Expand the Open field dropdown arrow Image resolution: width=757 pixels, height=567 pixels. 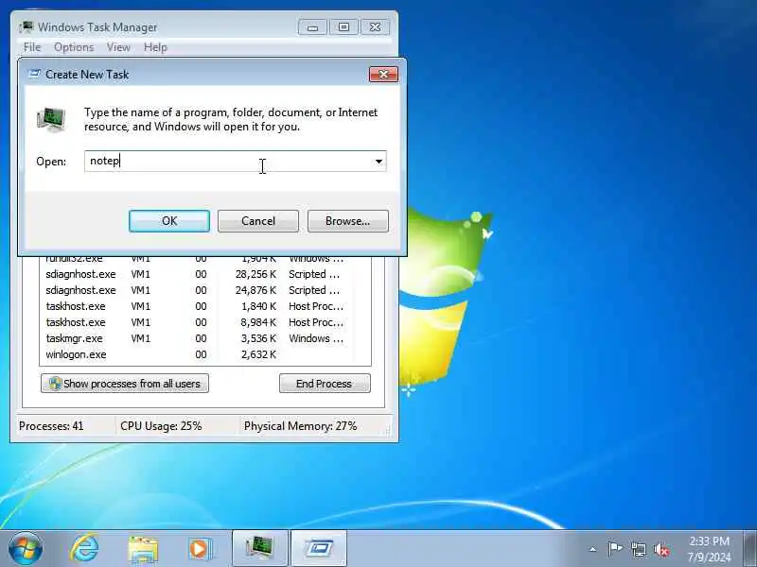[x=379, y=162]
